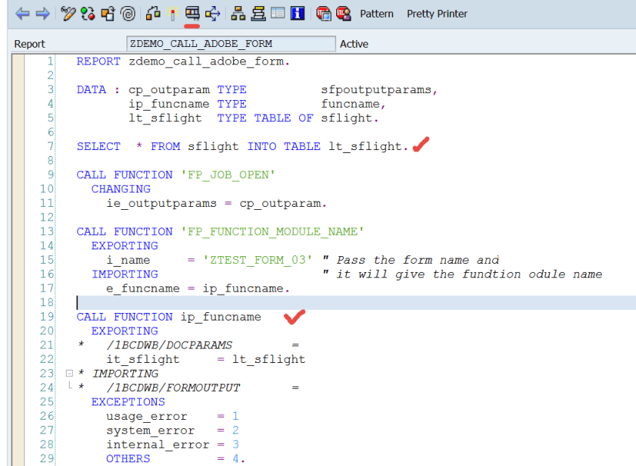Click 'internal_error' on line 28
This screenshot has width=636, height=466.
click(x=157, y=445)
